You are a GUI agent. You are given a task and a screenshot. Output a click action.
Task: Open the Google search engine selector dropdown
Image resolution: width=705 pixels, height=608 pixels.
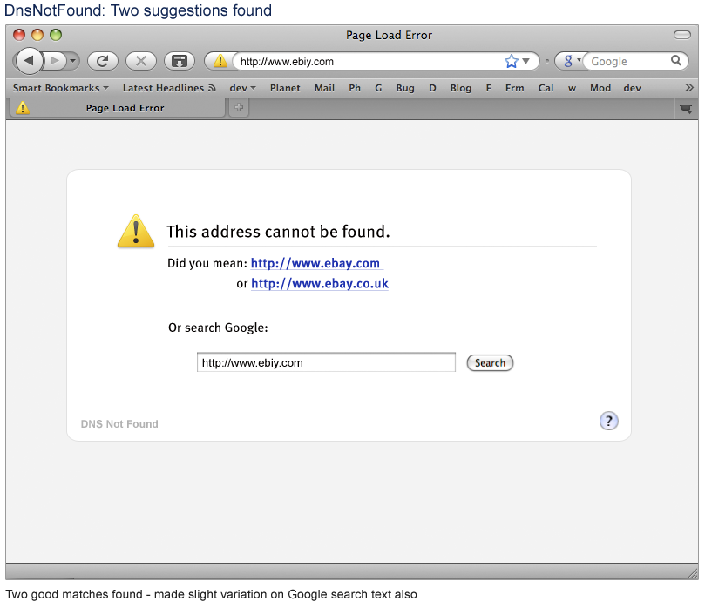coord(572,61)
